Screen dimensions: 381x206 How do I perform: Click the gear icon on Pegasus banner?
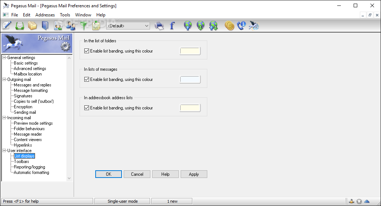pyautogui.click(x=65, y=46)
